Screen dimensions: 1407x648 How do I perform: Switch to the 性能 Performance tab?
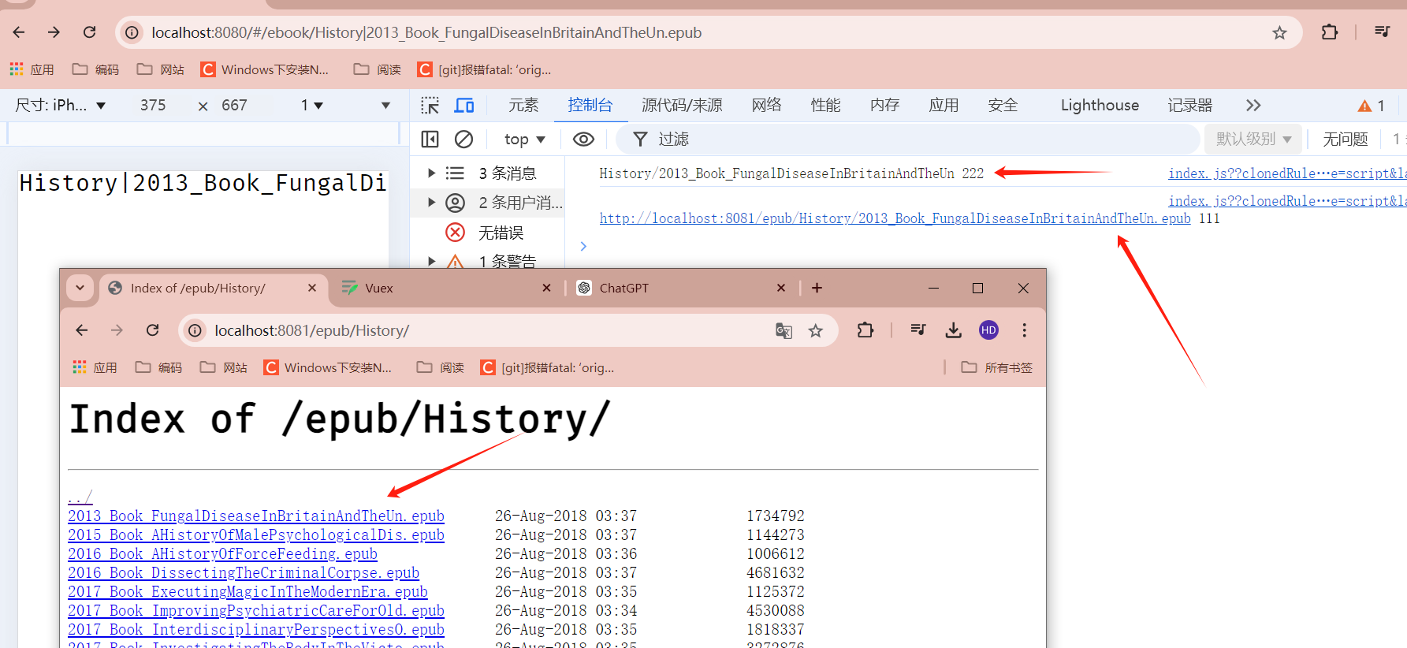pos(826,106)
